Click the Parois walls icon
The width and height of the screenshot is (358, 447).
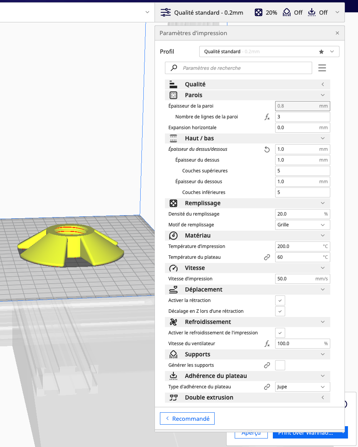(173, 95)
